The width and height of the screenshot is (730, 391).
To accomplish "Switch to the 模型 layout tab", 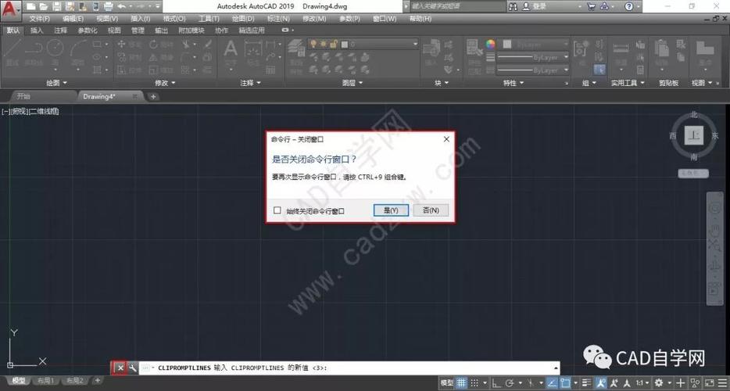I will tap(19, 381).
